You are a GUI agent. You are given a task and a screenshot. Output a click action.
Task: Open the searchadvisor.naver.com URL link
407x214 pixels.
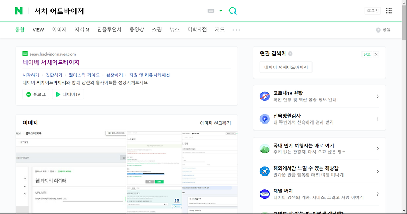(53, 54)
